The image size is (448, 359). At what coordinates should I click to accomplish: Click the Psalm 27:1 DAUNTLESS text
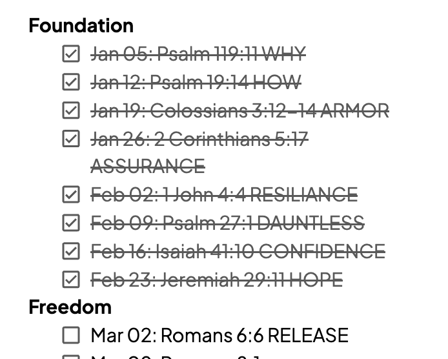coord(264,223)
